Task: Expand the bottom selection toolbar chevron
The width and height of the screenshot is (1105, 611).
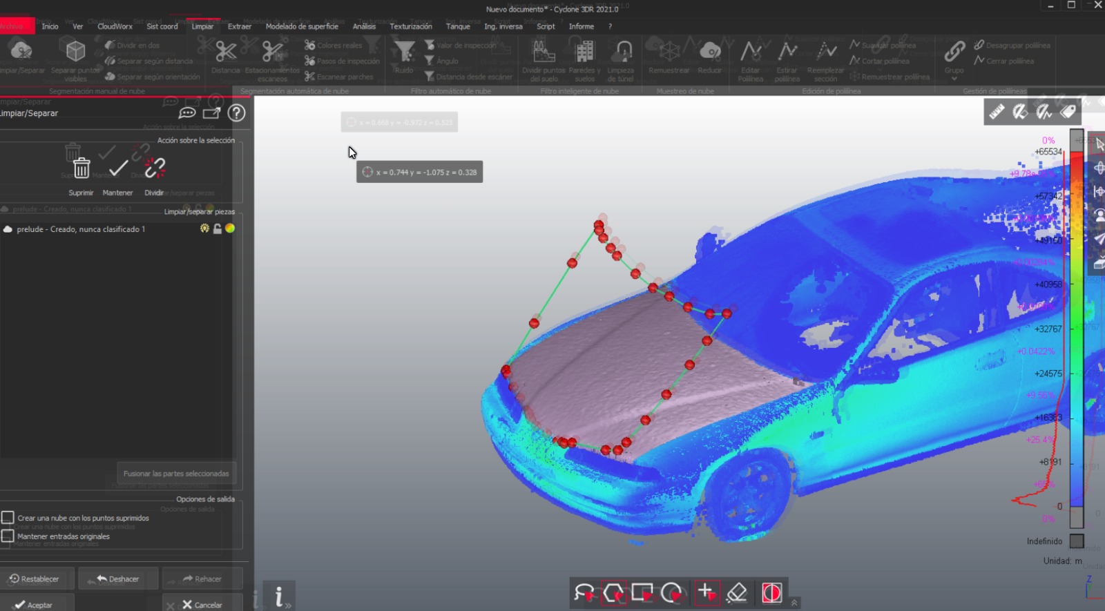Action: click(794, 603)
